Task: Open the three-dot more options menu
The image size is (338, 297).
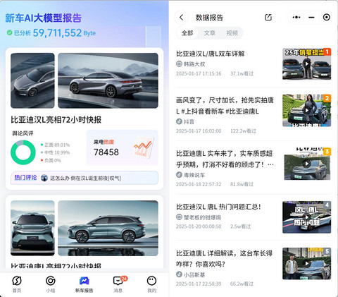Action: pos(296,17)
